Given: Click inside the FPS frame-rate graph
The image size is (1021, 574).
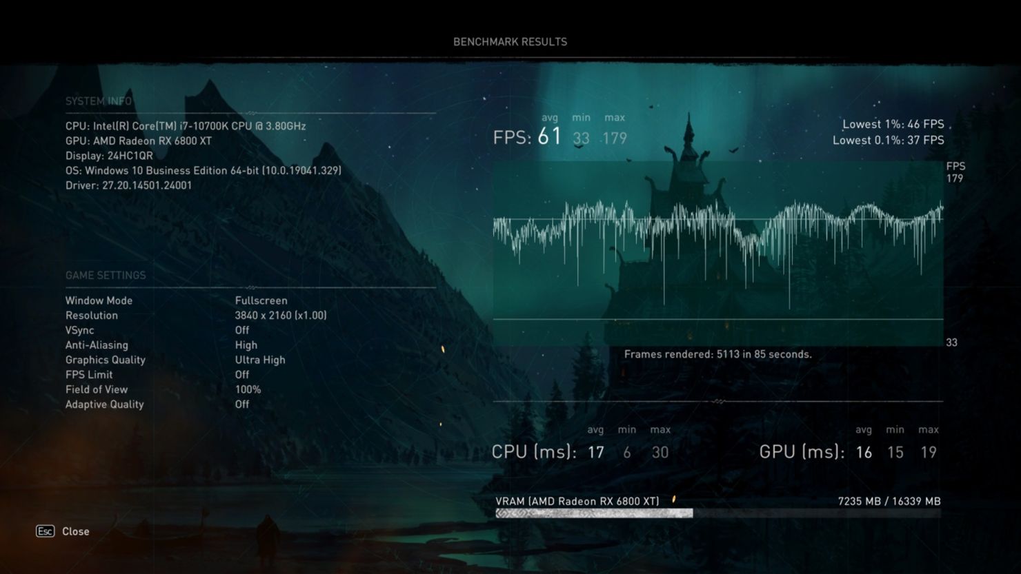Looking at the screenshot, I should coord(718,254).
